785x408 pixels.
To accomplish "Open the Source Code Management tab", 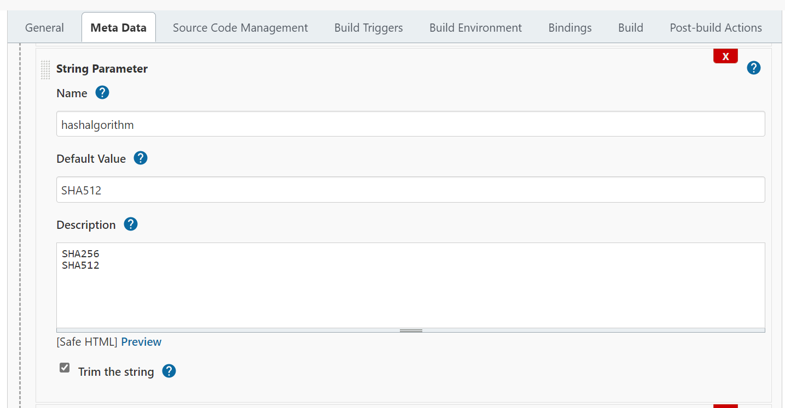I will click(240, 28).
